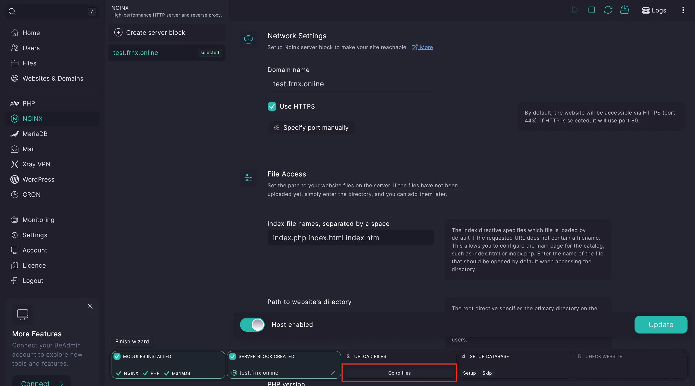Click the slash shortcut key badge
The width and height of the screenshot is (695, 386).
click(92, 11)
